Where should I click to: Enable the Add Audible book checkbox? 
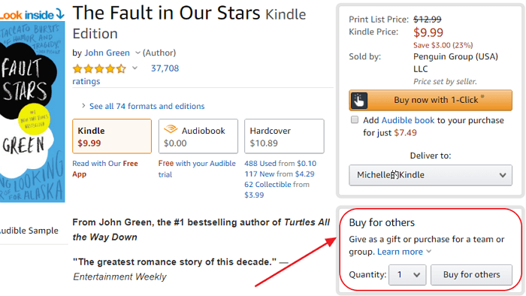click(354, 119)
